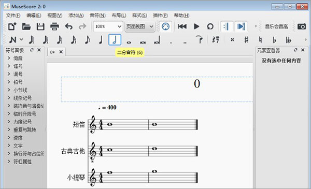Close the 符号面板 palette panel
Viewport: 311px width, 189px height.
tap(39, 50)
